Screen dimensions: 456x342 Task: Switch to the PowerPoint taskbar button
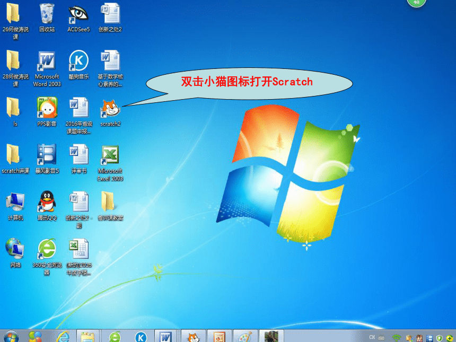[x=220, y=337]
